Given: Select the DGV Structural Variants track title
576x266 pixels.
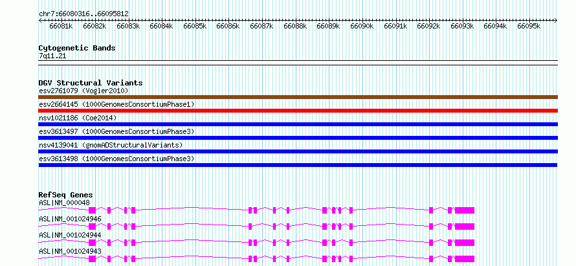Looking at the screenshot, I should click(x=91, y=83).
